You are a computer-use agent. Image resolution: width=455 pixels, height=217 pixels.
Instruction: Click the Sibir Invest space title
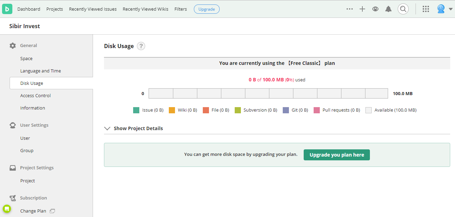[x=25, y=26]
